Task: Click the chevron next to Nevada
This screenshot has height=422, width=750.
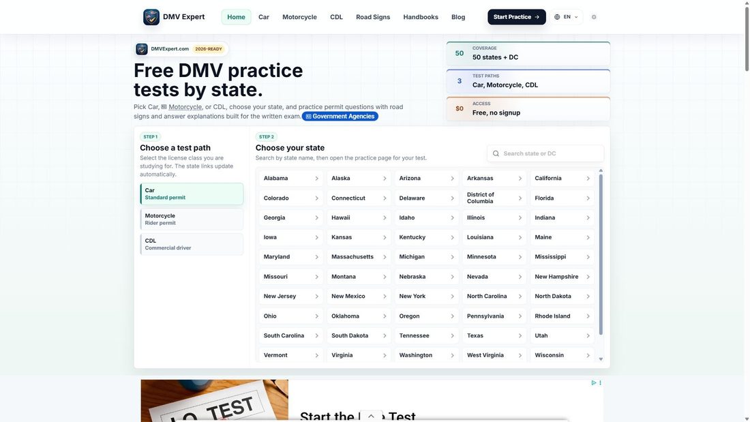Action: pyautogui.click(x=520, y=277)
